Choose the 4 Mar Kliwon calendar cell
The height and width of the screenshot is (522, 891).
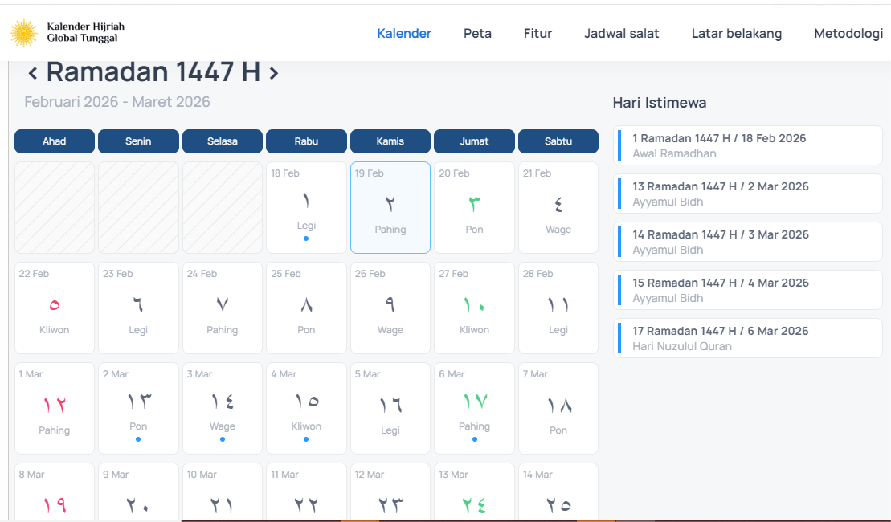coord(306,408)
